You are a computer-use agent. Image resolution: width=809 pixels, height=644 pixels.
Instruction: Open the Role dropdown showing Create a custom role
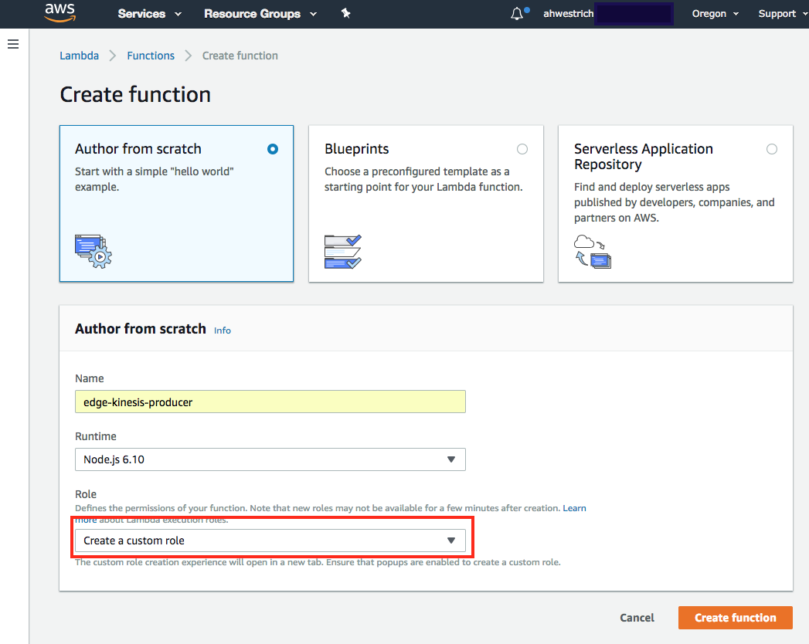270,541
